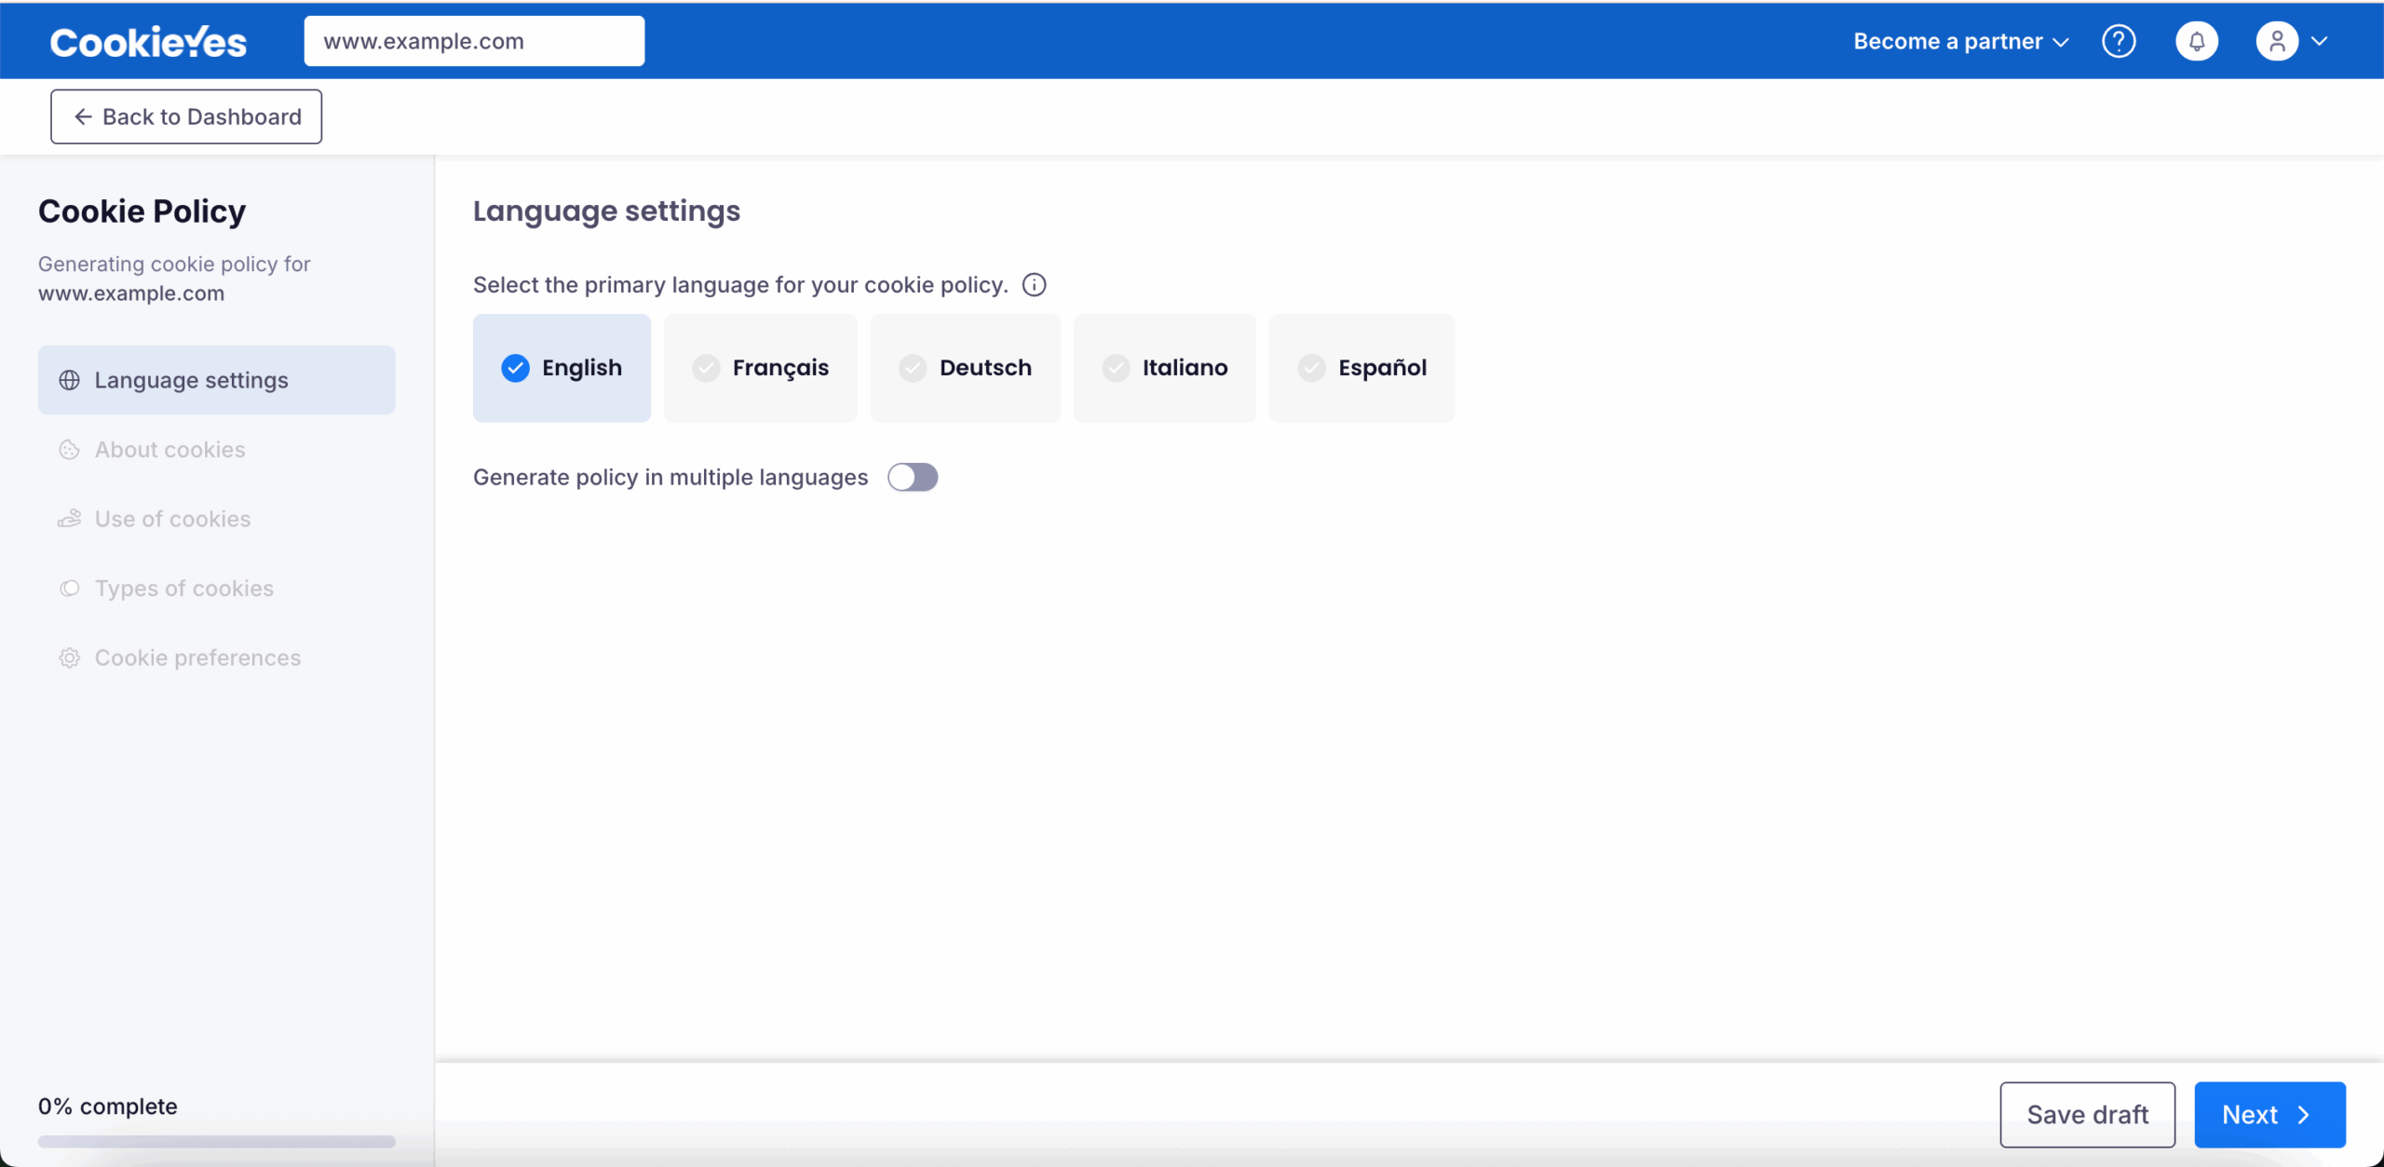This screenshot has width=2384, height=1167.
Task: Click the CookieYes logo
Action: coord(148,39)
